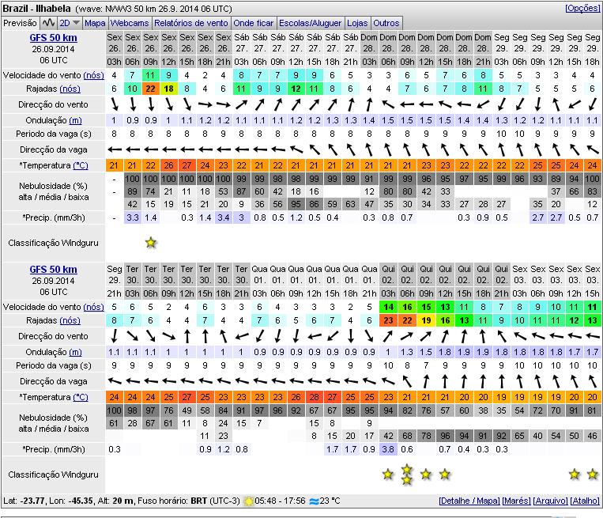Open the second GFS 50 km link

53,270
